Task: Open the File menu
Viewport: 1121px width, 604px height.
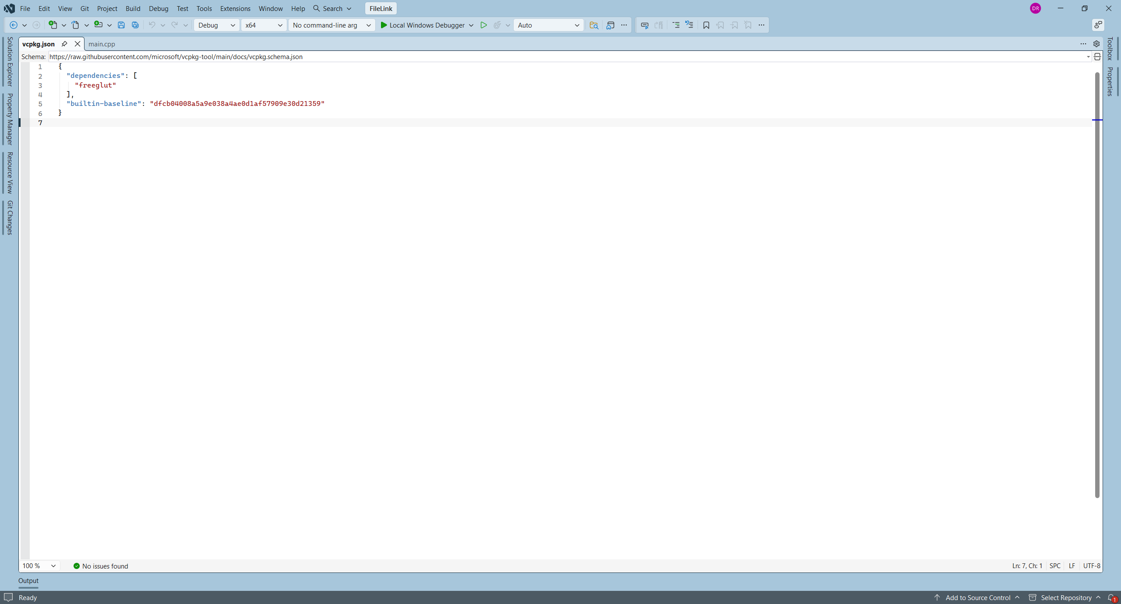Action: coord(25,8)
